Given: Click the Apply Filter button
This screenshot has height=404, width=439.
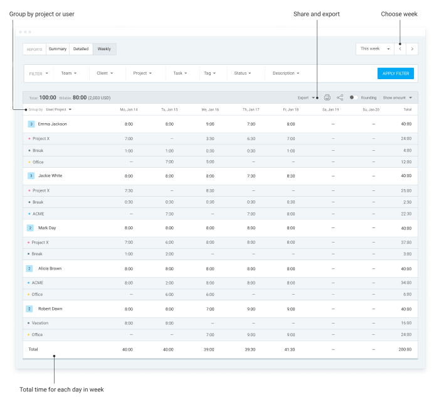Looking at the screenshot, I should pos(396,74).
